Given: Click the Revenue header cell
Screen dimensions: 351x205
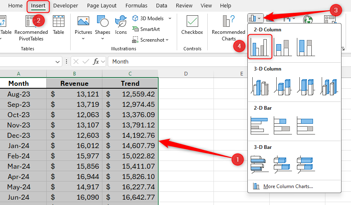Looking at the screenshot, I should coord(74,83).
